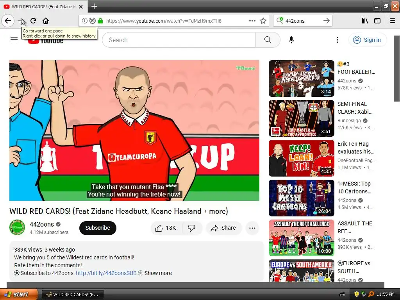Viewport: 400px width, 300px height.
Task: Open more actions menu beside Share
Action: (252, 228)
